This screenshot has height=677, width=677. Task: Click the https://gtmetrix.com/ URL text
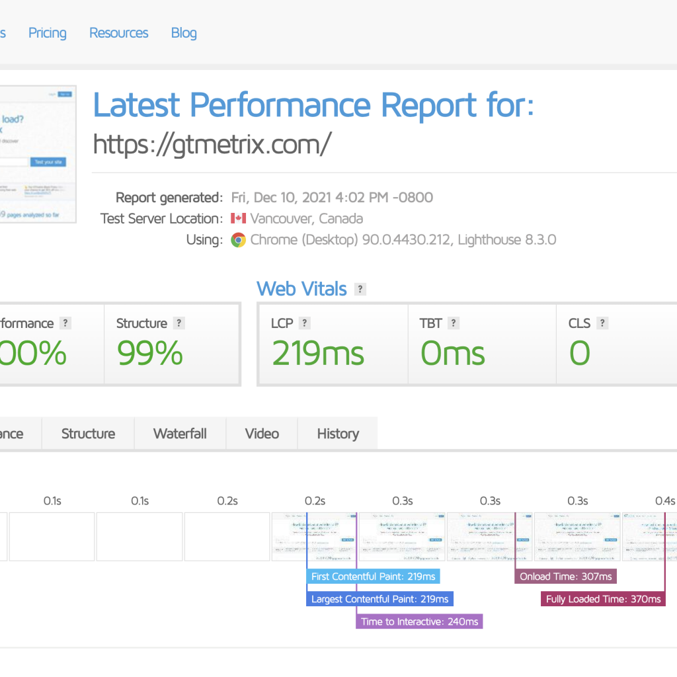point(212,144)
